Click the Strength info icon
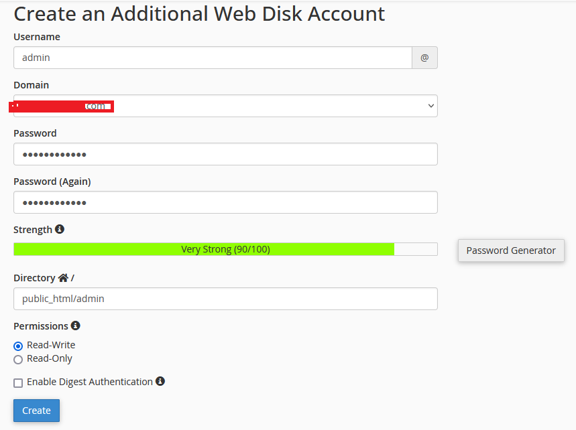Image resolution: width=576 pixels, height=430 pixels. pos(60,229)
